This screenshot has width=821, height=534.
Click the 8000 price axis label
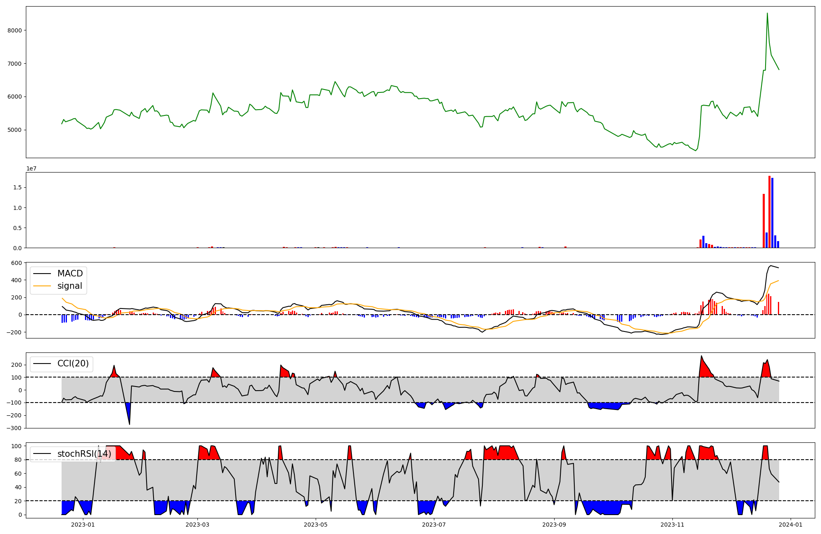coord(16,30)
